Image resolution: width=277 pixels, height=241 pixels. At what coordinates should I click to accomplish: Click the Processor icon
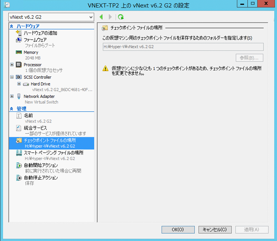click(x=19, y=65)
